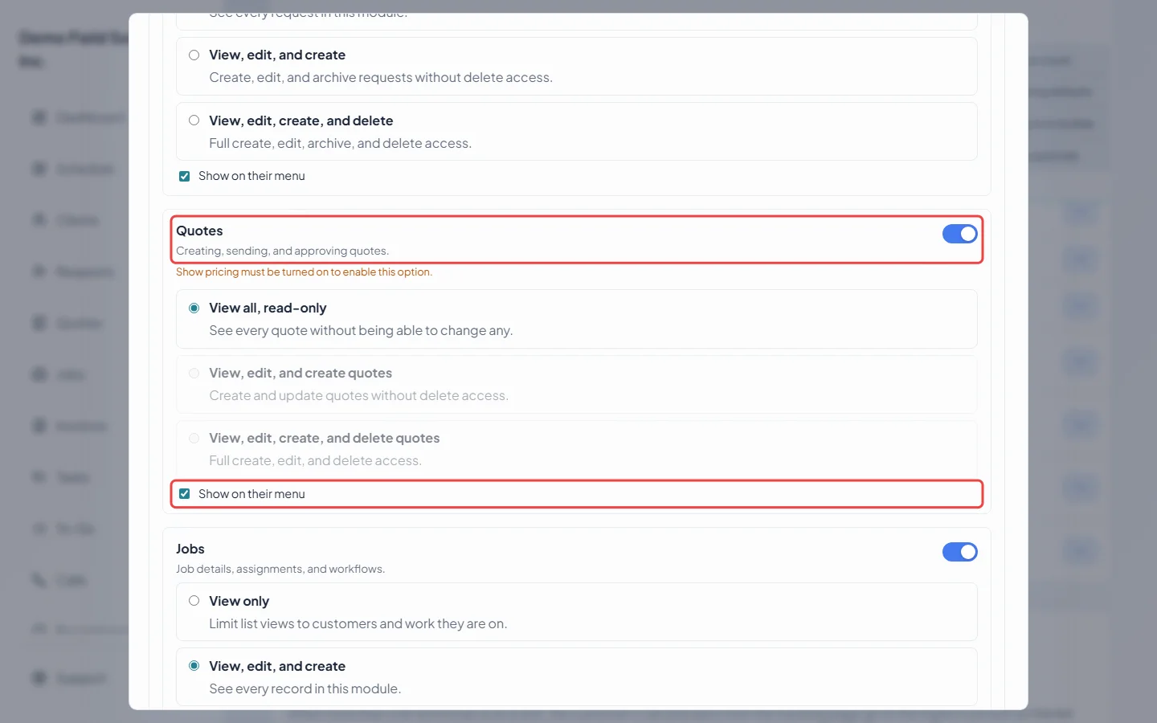Image resolution: width=1157 pixels, height=723 pixels.
Task: Uncheck Show on their menu under Quotes
Action: (184, 494)
